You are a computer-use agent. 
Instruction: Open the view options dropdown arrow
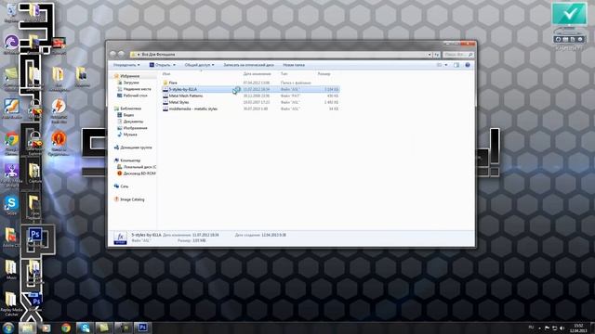click(x=446, y=65)
